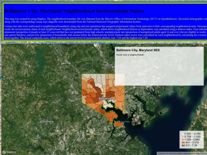Click the Mapbox logo on the map
Image resolution: width=207 pixels, height=155 pixels.
(9, 152)
